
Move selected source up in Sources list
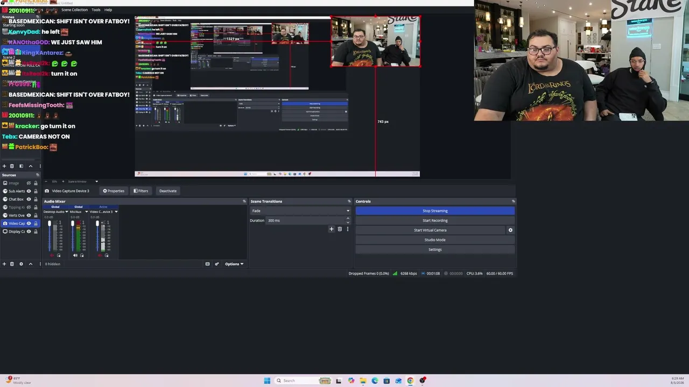[x=30, y=264]
